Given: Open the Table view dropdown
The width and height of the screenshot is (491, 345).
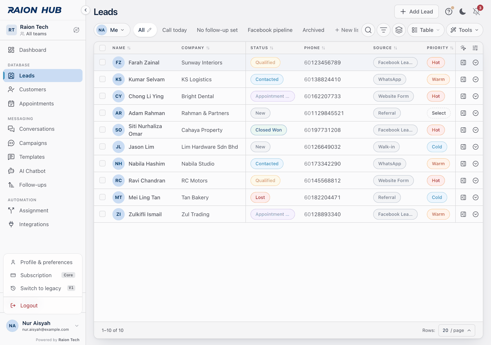Looking at the screenshot, I should [x=426, y=30].
